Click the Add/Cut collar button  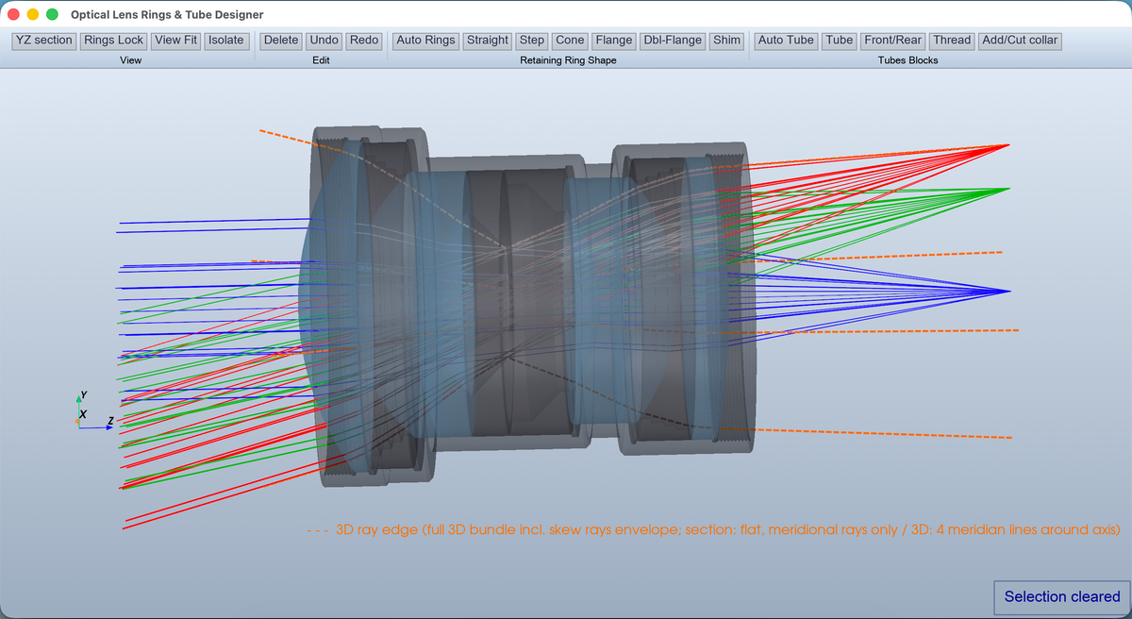[x=1021, y=41]
